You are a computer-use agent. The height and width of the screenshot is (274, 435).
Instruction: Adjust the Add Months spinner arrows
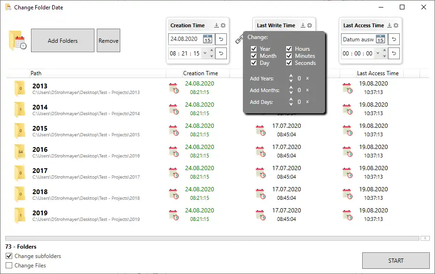[x=291, y=90]
